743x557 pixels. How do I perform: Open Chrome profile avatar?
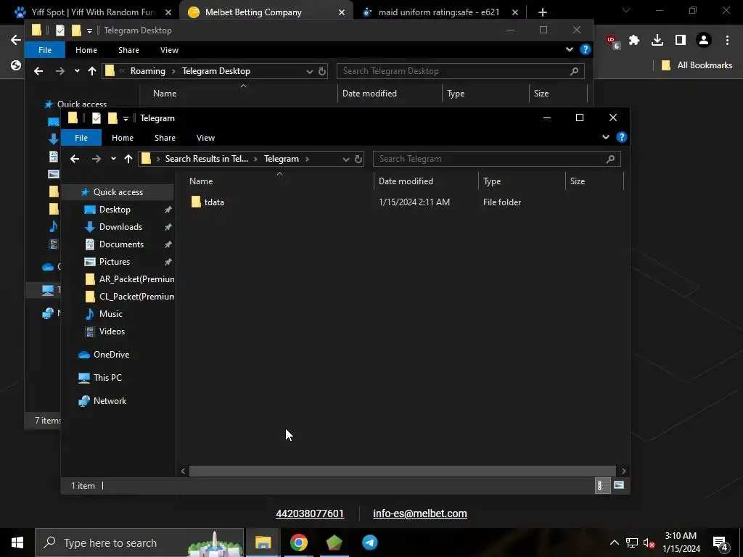coord(704,41)
